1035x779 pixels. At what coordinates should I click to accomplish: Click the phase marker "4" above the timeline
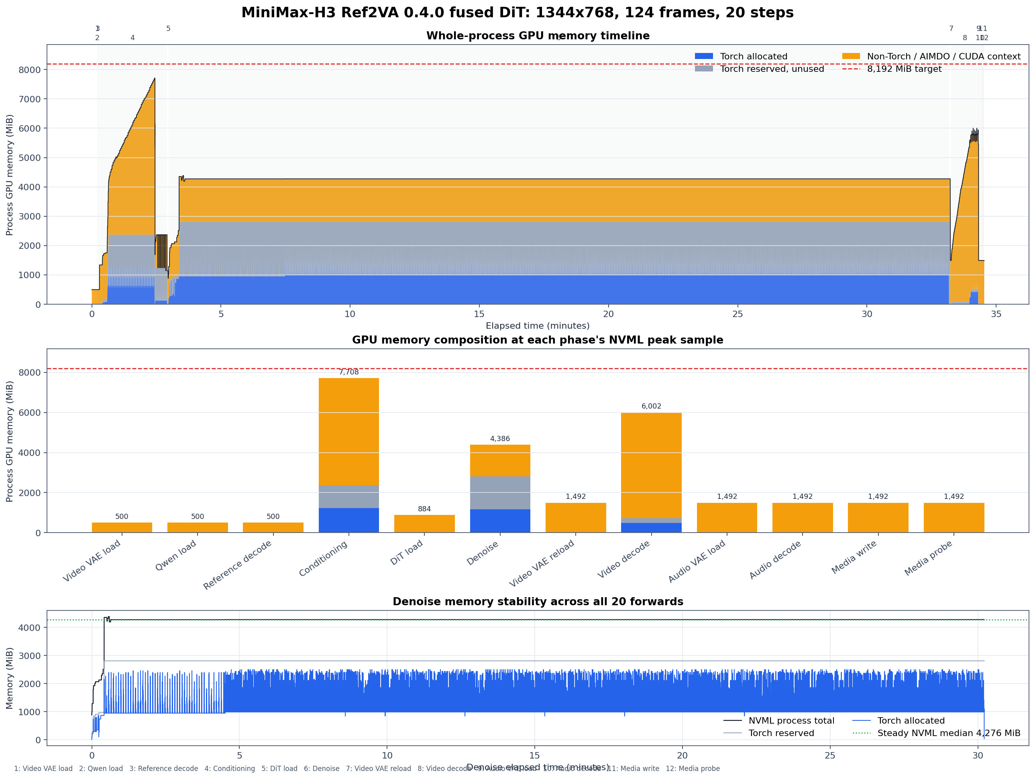tap(132, 38)
